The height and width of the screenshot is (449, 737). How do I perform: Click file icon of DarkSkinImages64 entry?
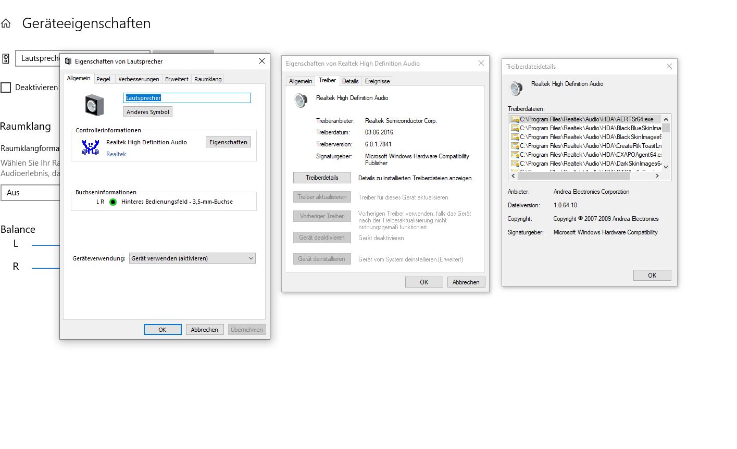[x=515, y=164]
